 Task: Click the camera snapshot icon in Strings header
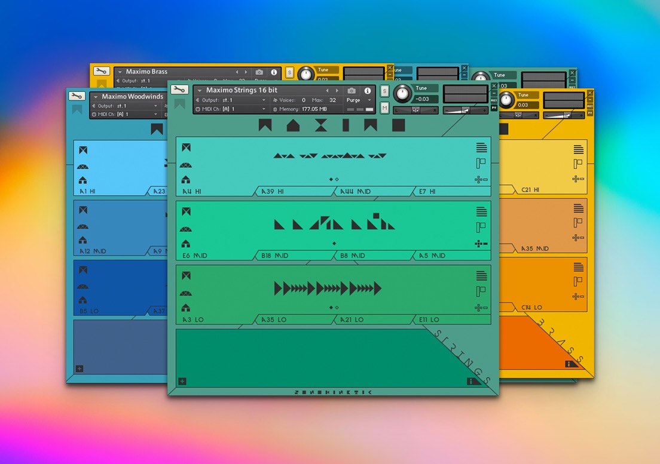pos(352,90)
